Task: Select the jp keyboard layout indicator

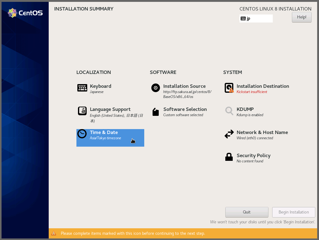Action: click(256, 18)
